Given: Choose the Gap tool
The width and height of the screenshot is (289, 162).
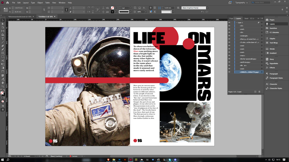Looking at the screenshot, I should click(x=3, y=31).
